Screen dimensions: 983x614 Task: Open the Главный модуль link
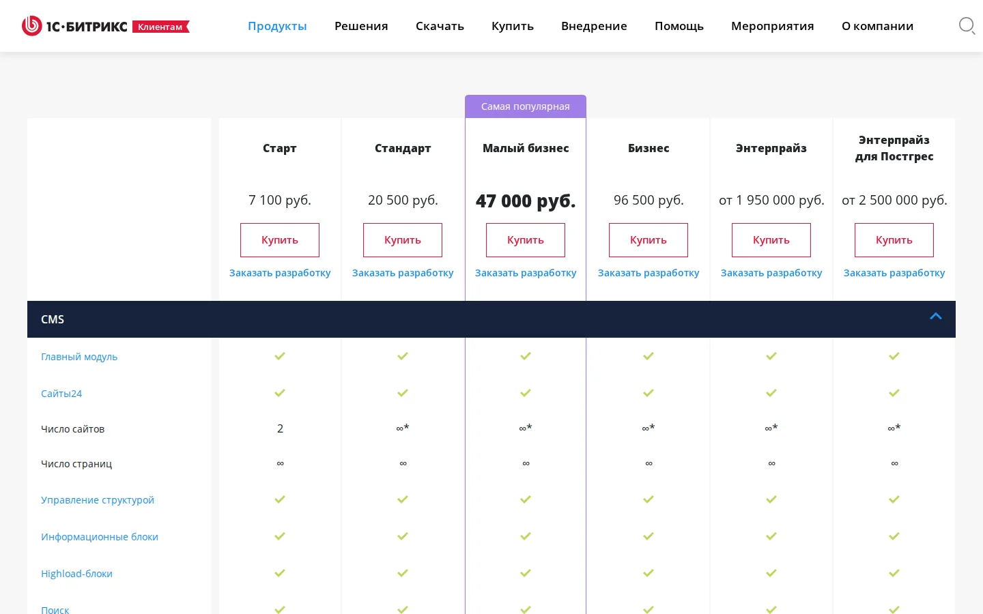[79, 357]
